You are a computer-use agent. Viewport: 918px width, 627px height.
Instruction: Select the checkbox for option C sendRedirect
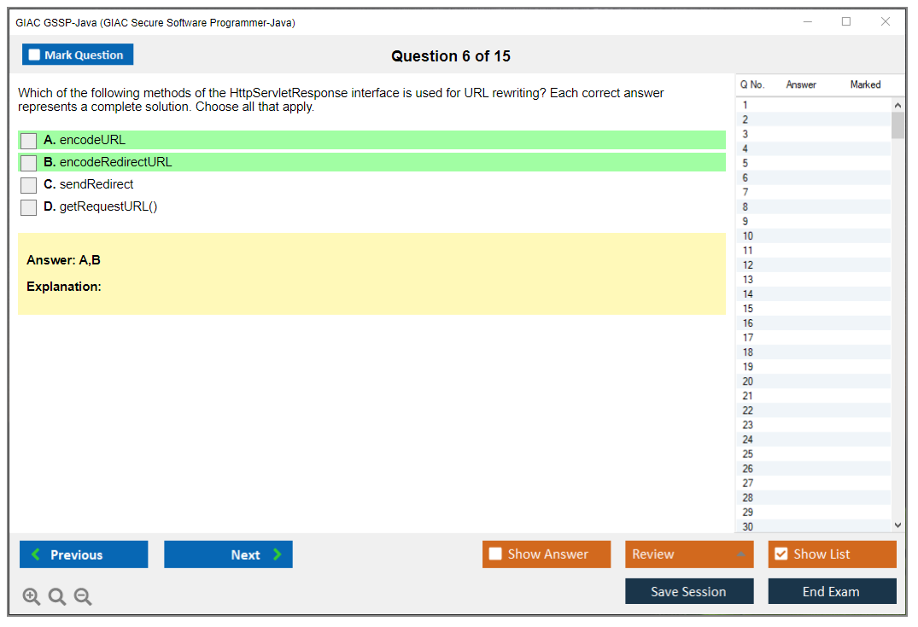tap(28, 185)
